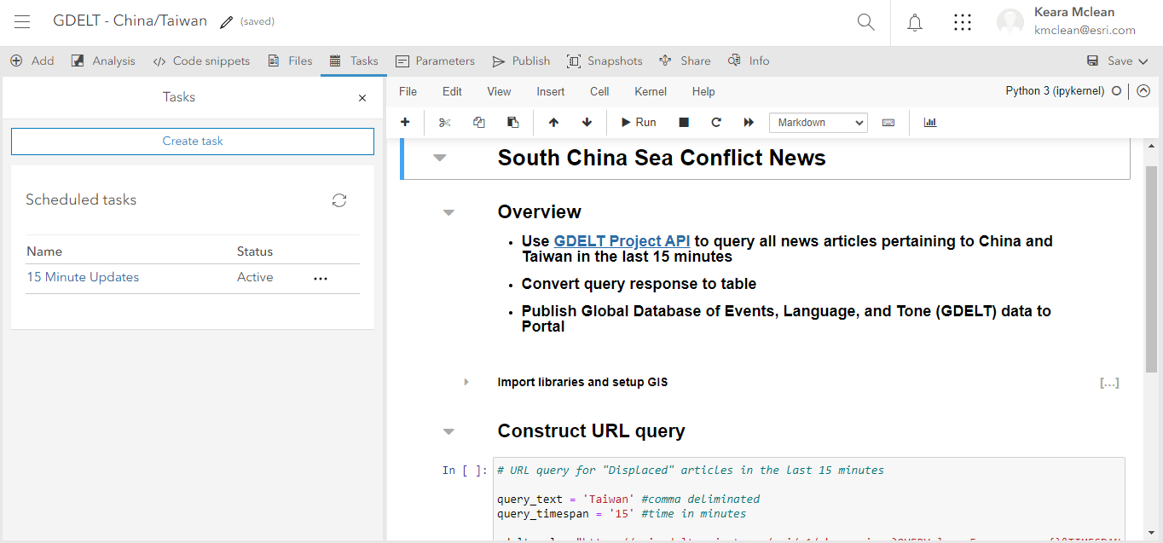This screenshot has height=543, width=1163.
Task: Cut the selected cells
Action: pos(444,122)
